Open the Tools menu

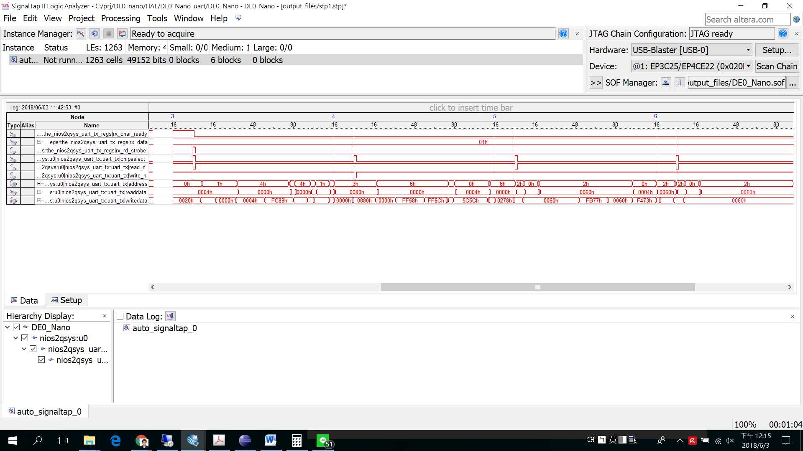(157, 18)
